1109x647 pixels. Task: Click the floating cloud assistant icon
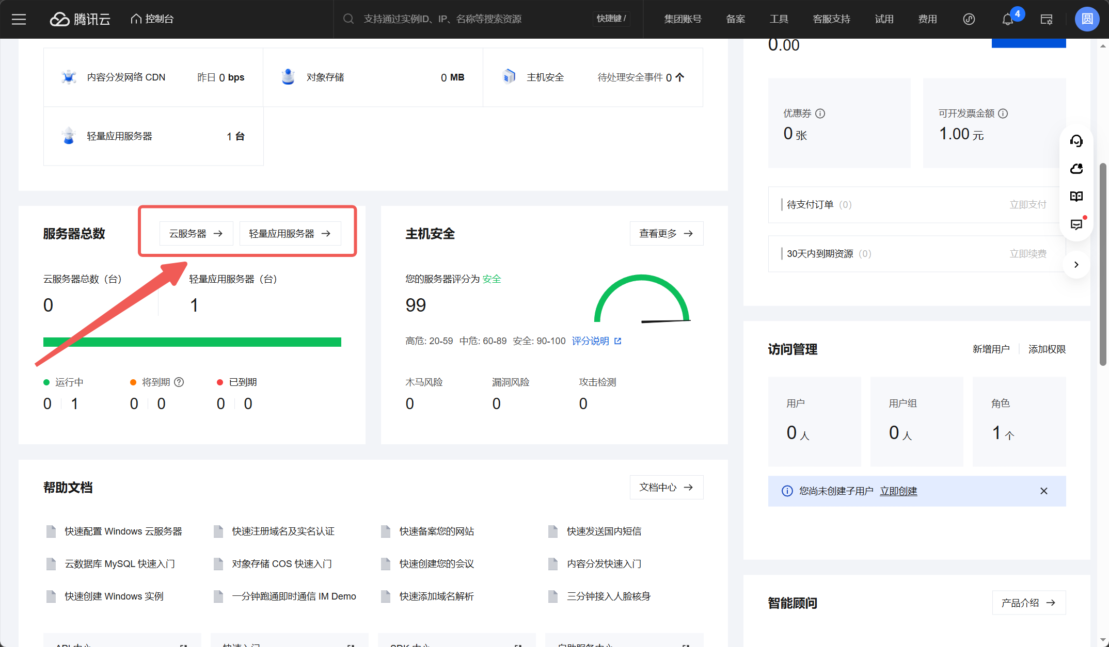coord(1076,169)
